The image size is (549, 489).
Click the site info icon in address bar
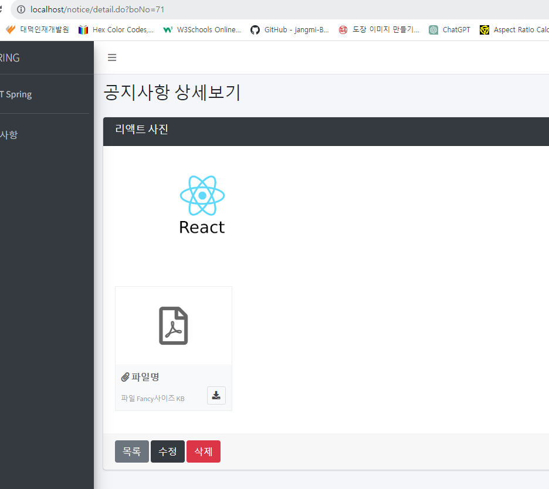click(21, 9)
